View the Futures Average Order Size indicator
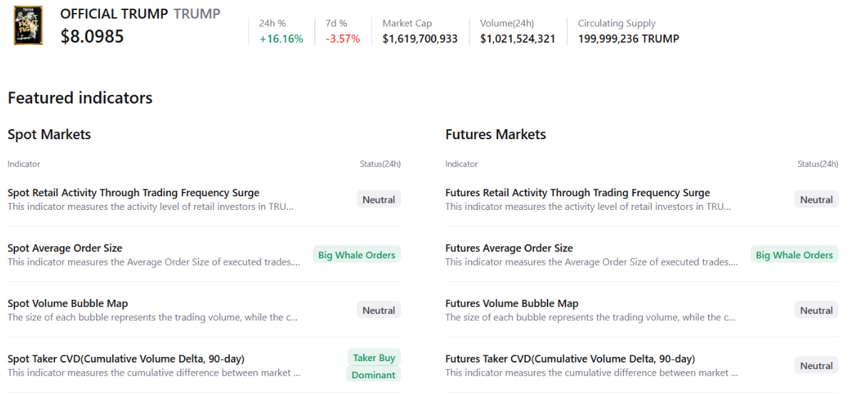Image resolution: width=858 pixels, height=394 pixels. pyautogui.click(x=509, y=248)
